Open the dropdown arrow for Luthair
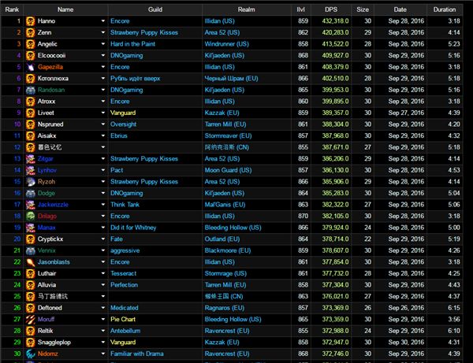Image resolution: width=473 pixels, height=363 pixels. 103,273
